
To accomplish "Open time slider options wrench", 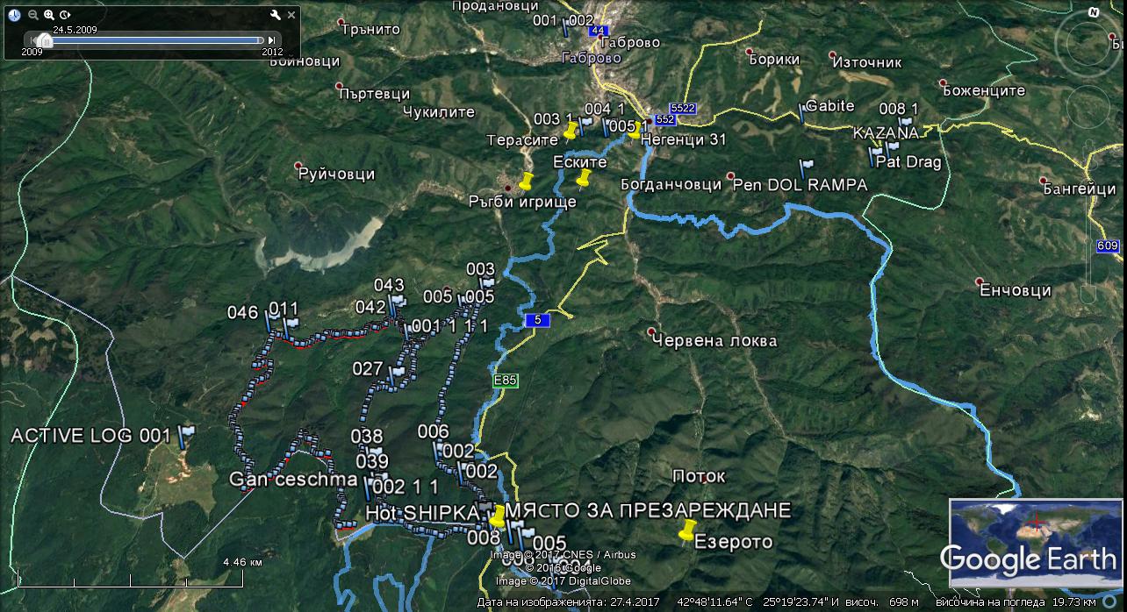I will (275, 15).
